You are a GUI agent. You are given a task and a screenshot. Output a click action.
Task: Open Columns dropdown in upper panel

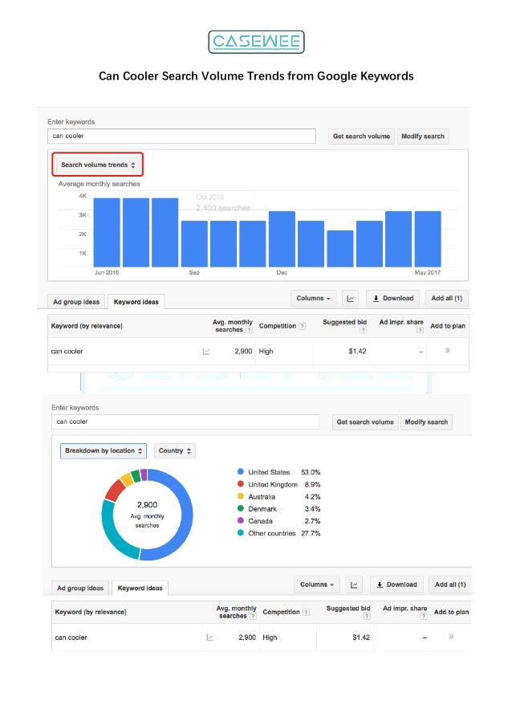pyautogui.click(x=313, y=298)
